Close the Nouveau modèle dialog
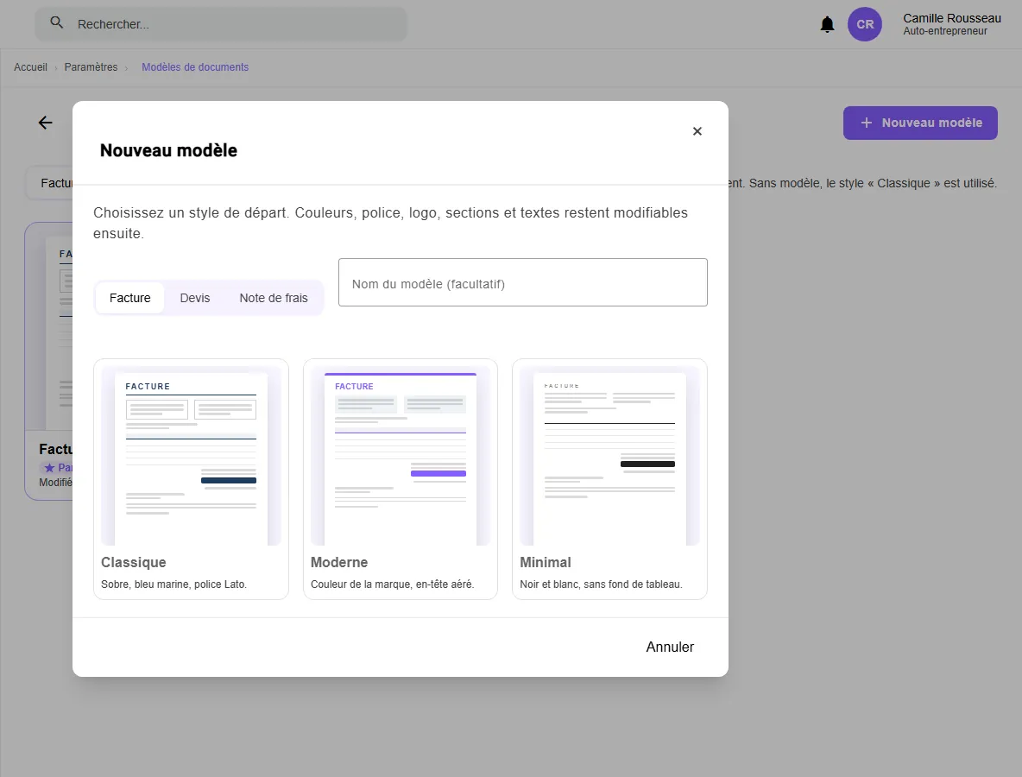Screen dimensions: 1022x777 point(697,131)
